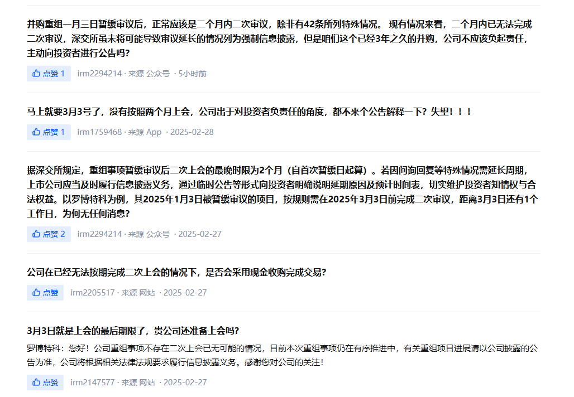Click the 点赞 button on the cash acquisition question
This screenshot has height=397, width=574.
45,292
